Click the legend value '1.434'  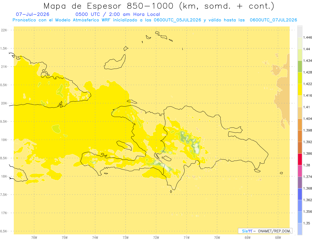click(308, 61)
